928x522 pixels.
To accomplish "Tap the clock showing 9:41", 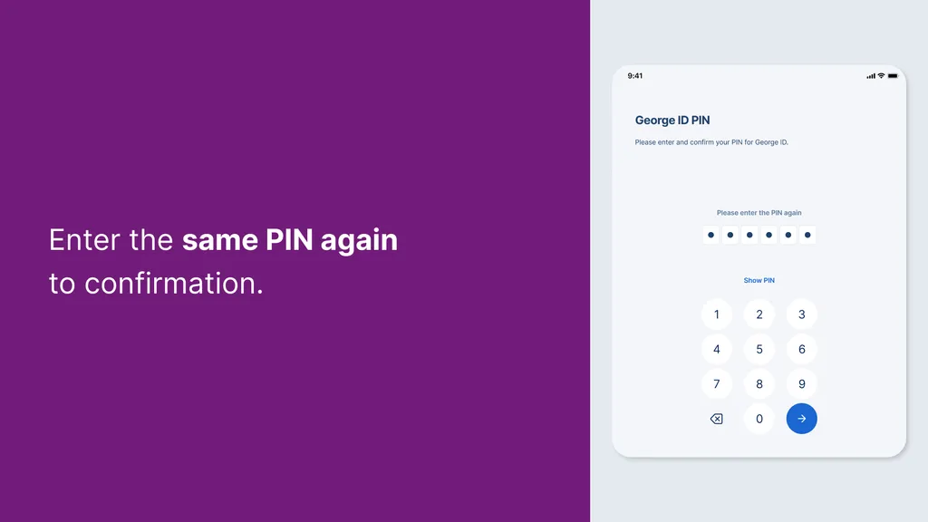I will [635, 76].
